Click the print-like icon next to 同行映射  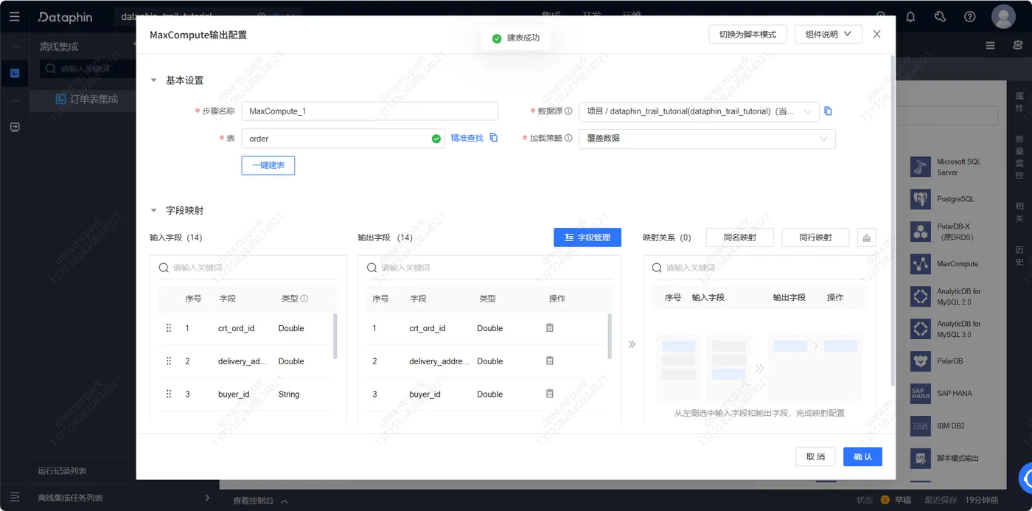coord(866,237)
